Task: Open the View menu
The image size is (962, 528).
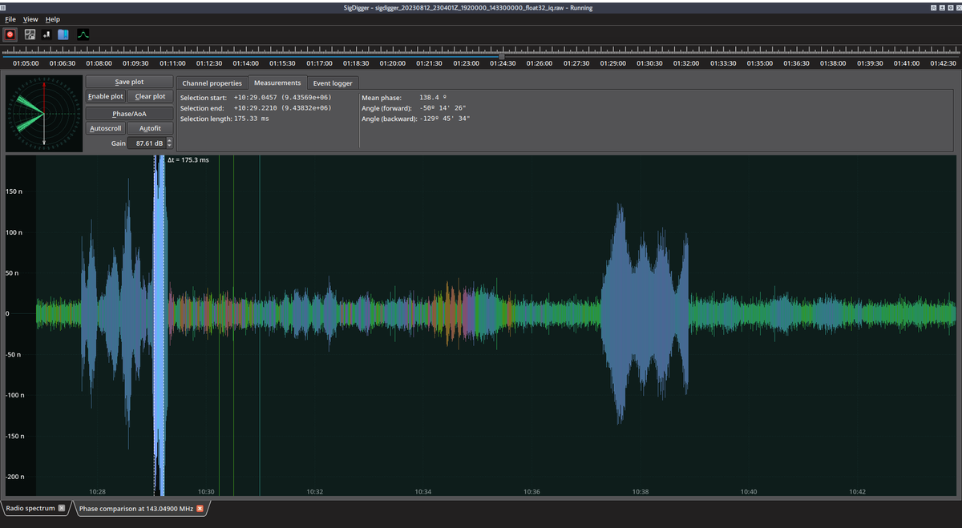Action: click(x=30, y=19)
